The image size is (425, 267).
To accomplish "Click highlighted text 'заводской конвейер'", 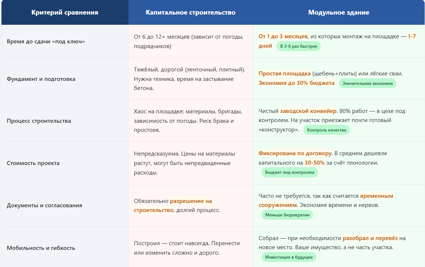I will (308, 111).
